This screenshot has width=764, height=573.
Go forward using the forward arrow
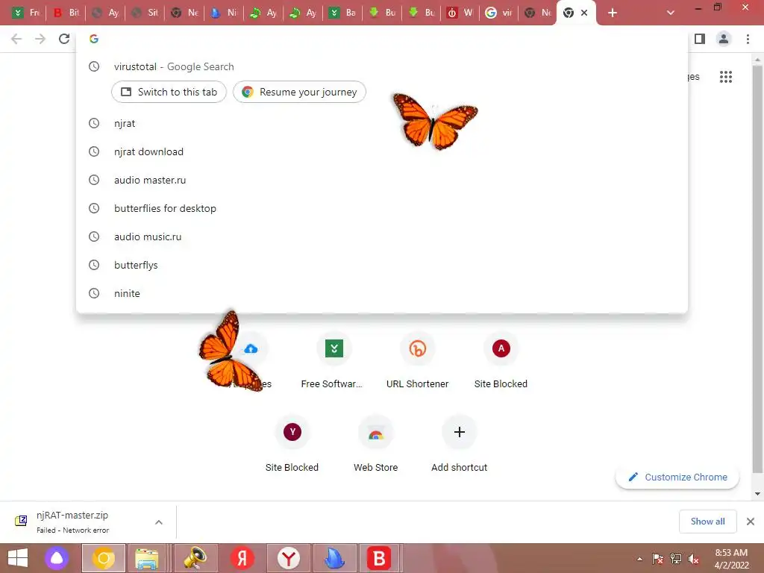[x=40, y=39]
